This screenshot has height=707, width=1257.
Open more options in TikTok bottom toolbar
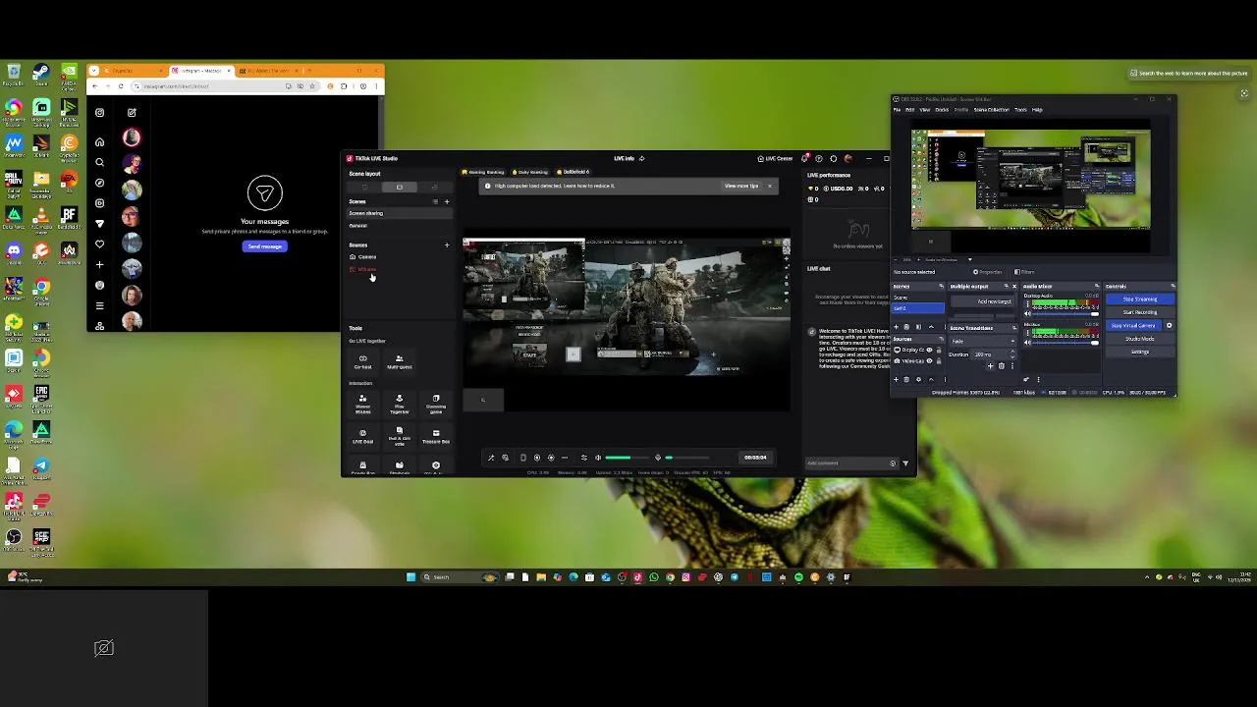[565, 458]
